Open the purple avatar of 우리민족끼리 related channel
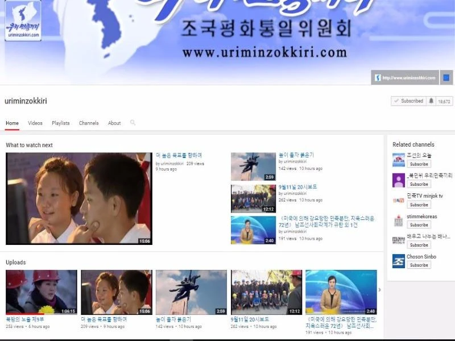Screen dimensions: 455x341 (x=399, y=180)
